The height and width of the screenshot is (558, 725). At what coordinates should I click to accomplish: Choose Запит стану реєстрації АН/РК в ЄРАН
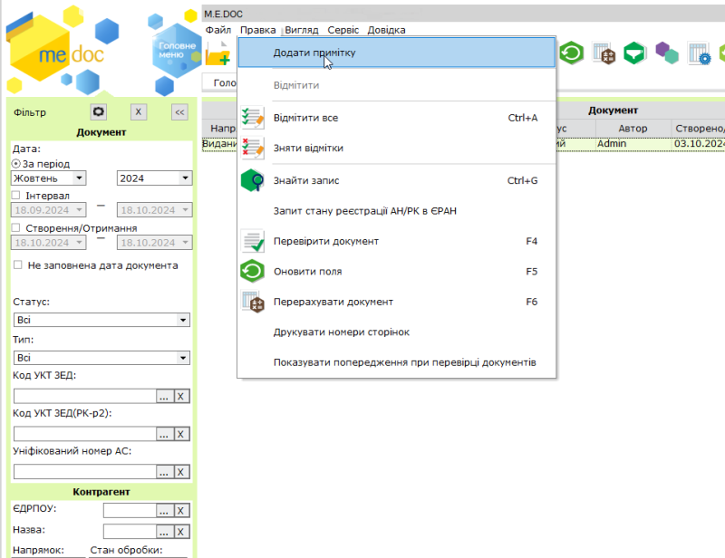pos(397,211)
